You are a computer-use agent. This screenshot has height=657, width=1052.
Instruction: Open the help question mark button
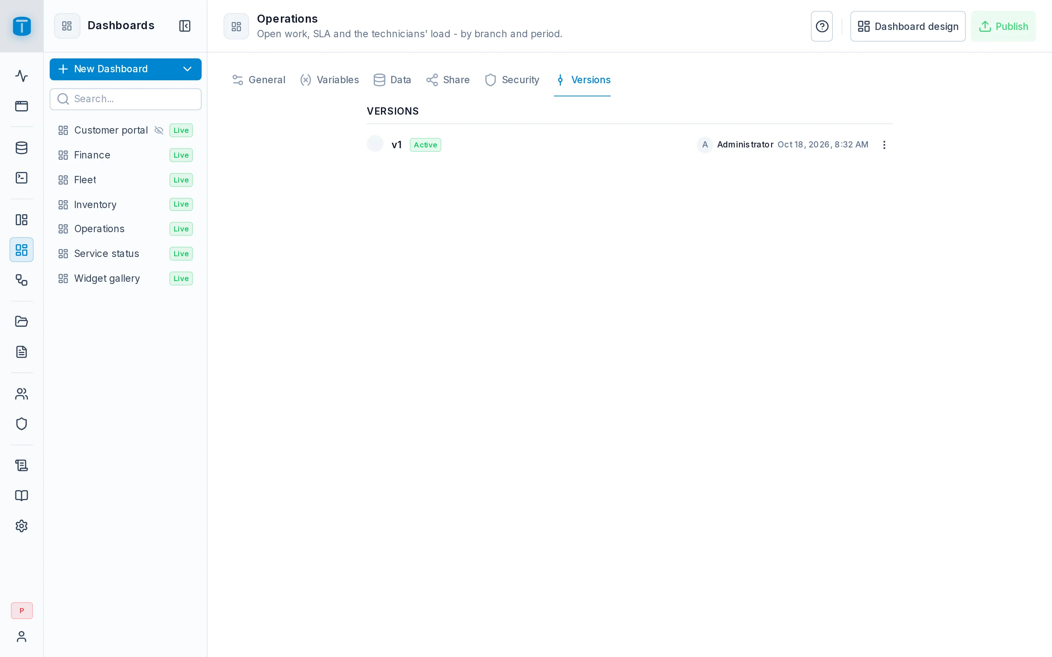pos(822,27)
